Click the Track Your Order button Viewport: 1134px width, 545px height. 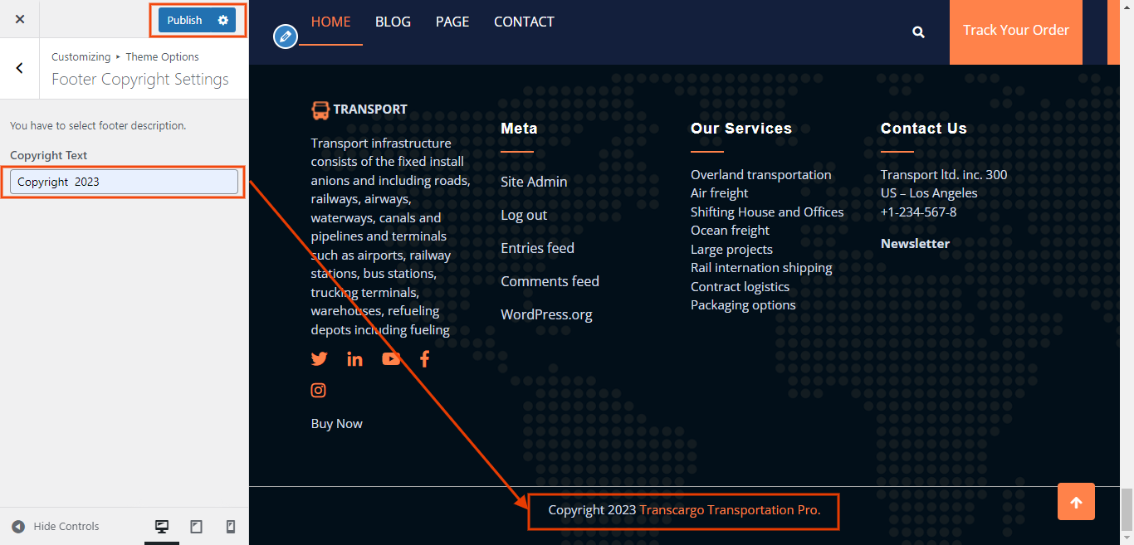coord(1015,31)
